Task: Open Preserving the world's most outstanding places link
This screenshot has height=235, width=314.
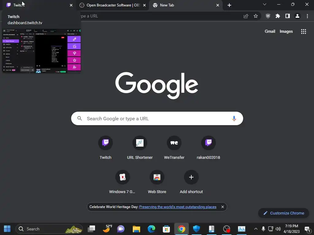Action: click(x=178, y=207)
